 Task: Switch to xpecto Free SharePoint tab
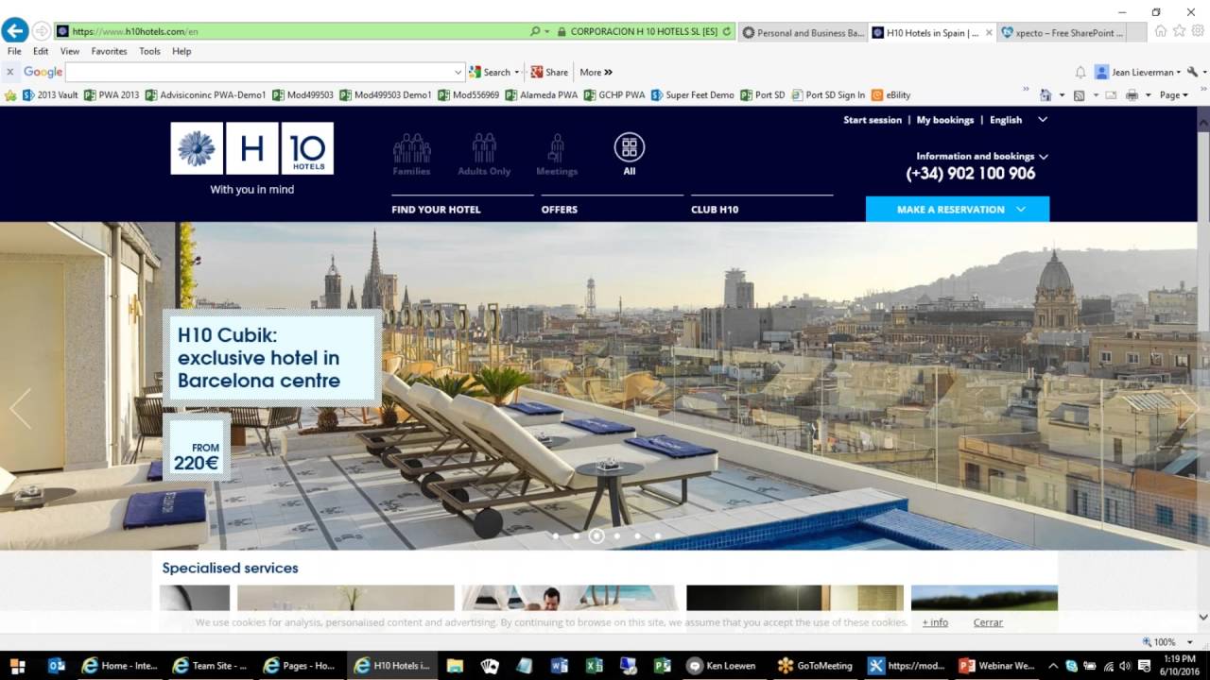point(1063,32)
